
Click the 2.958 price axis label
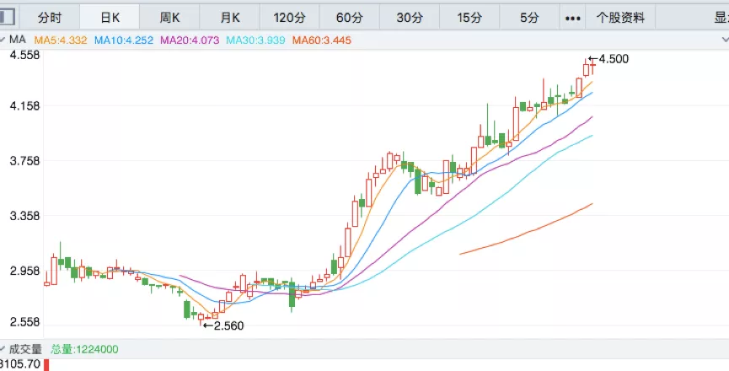24,271
